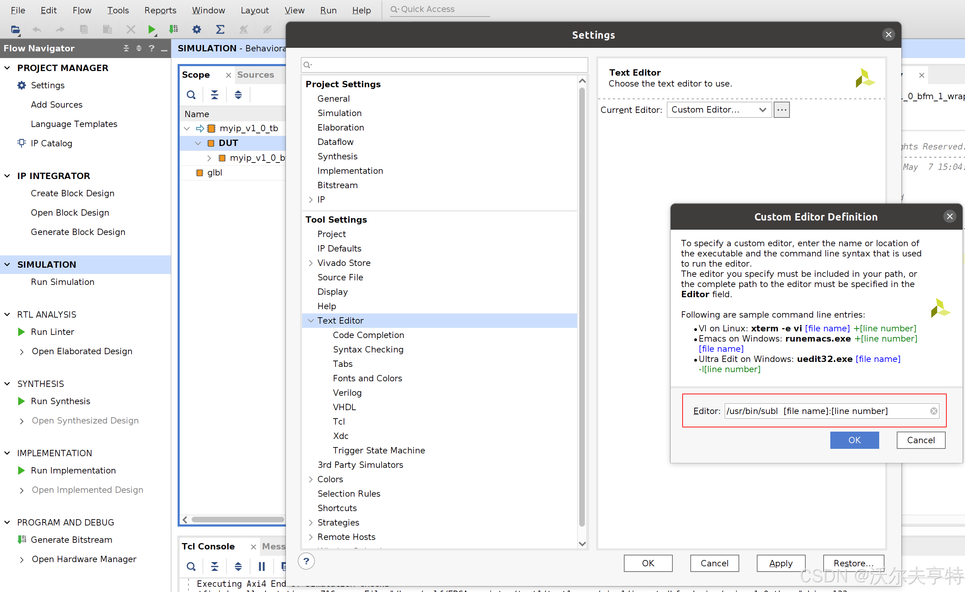Click the green arrow beside Run Synthesis

tap(21, 401)
